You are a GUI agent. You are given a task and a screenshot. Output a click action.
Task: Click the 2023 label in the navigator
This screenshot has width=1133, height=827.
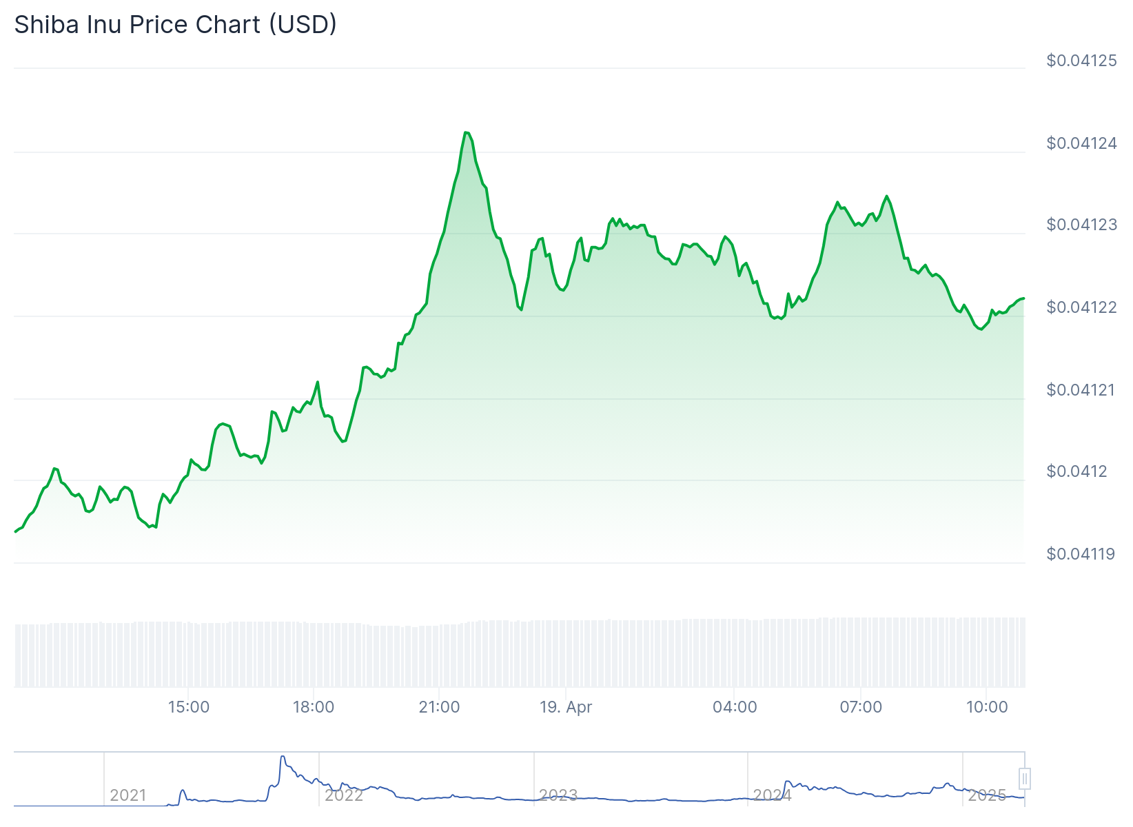558,795
